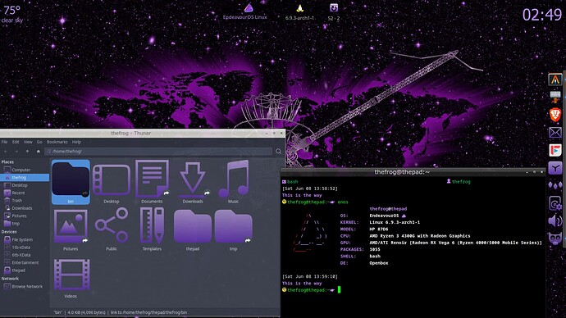This screenshot has width=566, height=318.
Task: Click the terminal title thefrog@thepad:~
Action: click(402, 172)
